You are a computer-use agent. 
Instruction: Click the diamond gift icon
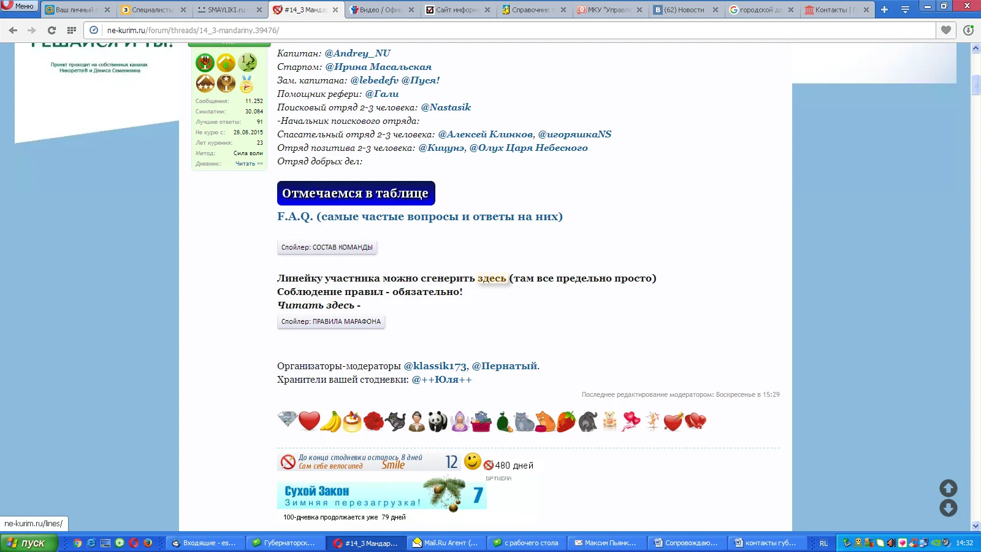tap(287, 420)
